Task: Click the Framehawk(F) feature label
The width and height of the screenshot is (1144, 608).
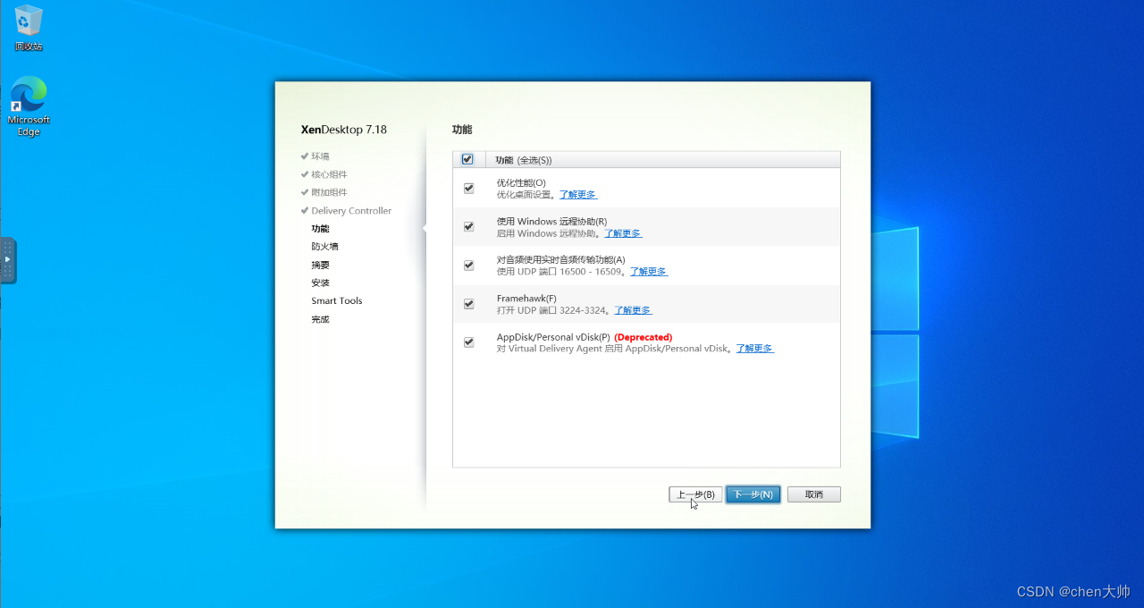Action: [x=526, y=299]
